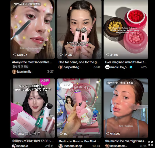Click the heart icon beside 1383 likes
155x148 pixels.
pos(15,134)
